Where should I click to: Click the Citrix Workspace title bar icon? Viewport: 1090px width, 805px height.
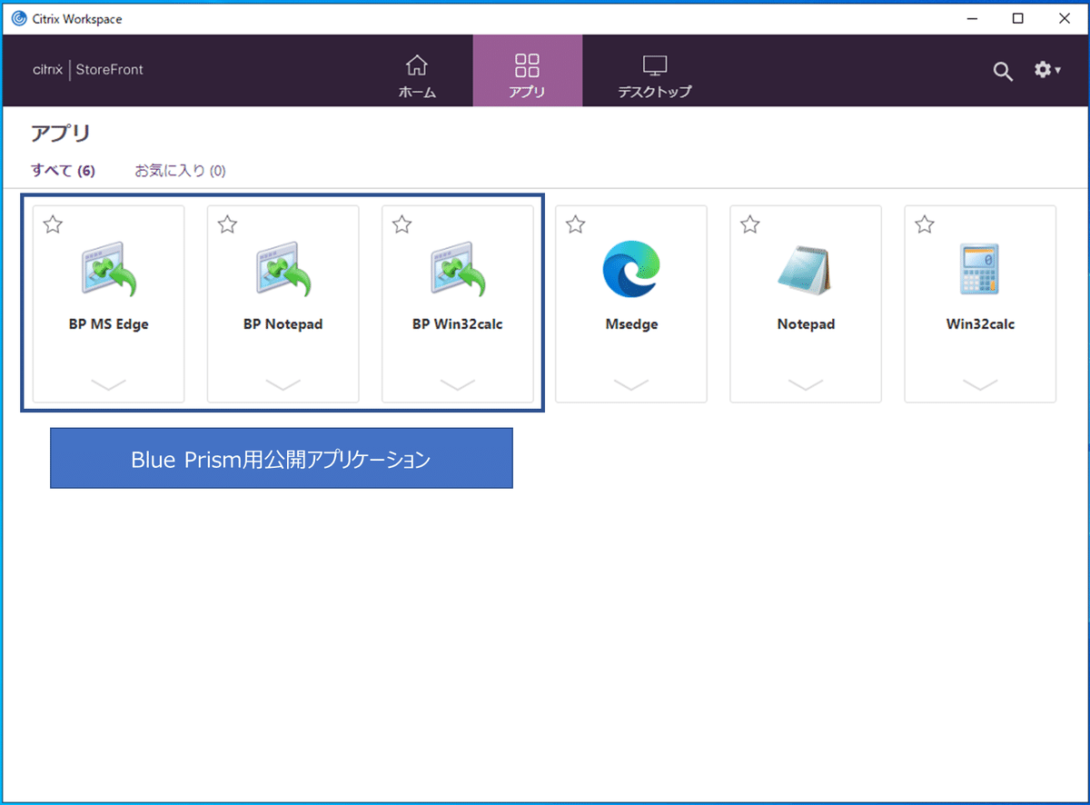tap(19, 18)
